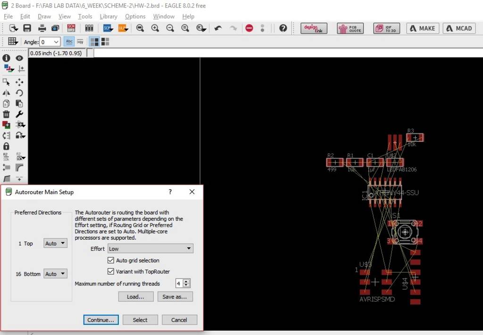The width and height of the screenshot is (483, 335).
Task: Select the Change wrench tool
Action: (x=19, y=114)
